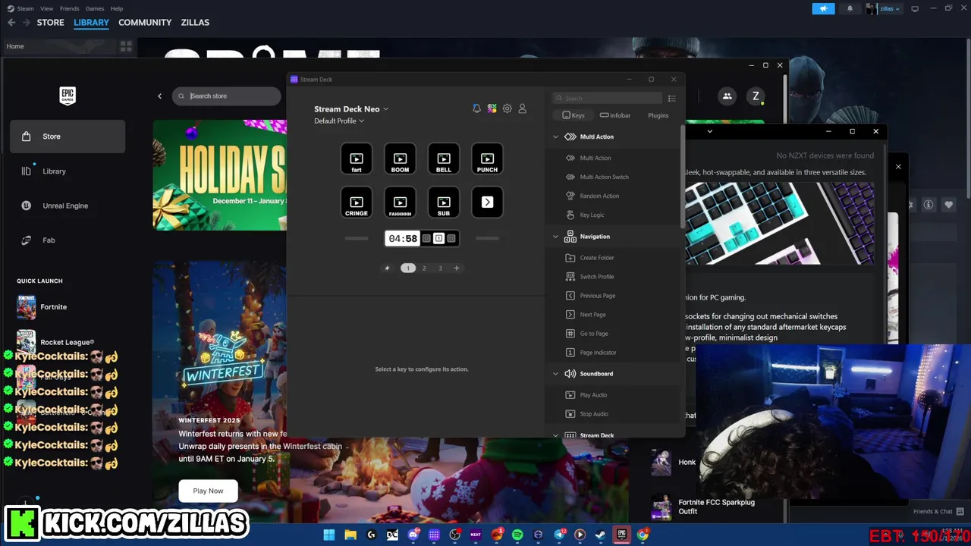Collapse the Multi Action category
971x546 pixels.
pos(555,137)
